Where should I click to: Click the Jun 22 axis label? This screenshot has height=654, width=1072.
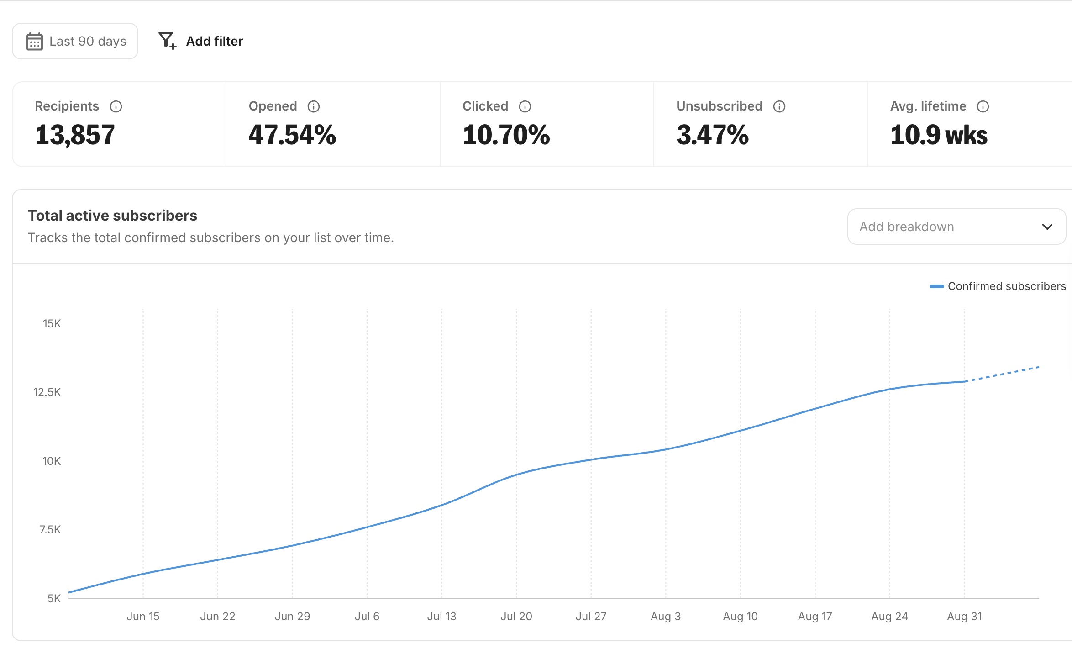coord(218,617)
